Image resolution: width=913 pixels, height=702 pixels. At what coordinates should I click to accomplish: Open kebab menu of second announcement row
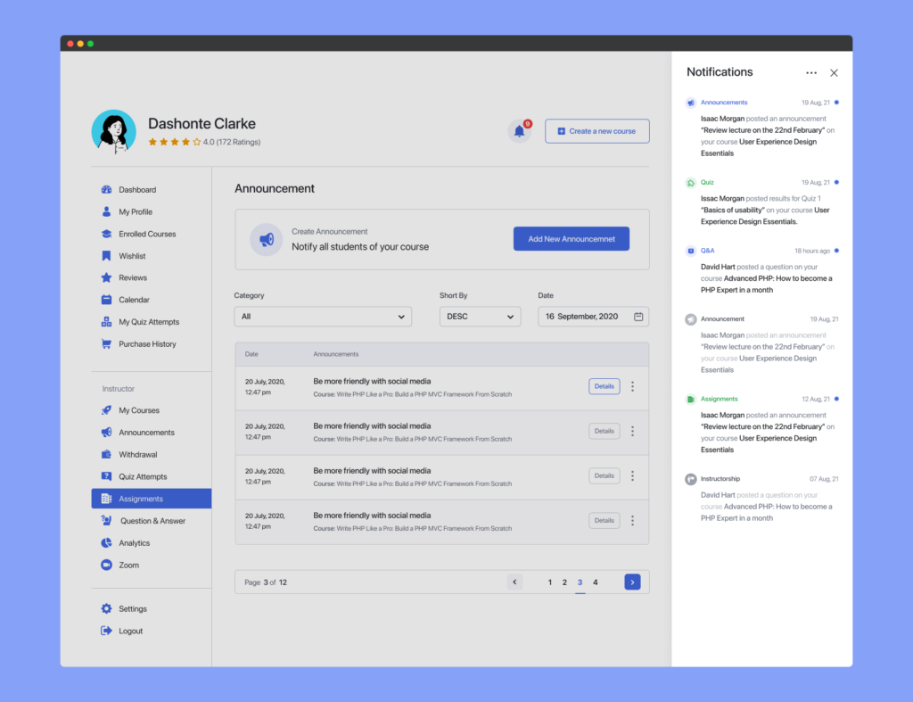coord(632,431)
